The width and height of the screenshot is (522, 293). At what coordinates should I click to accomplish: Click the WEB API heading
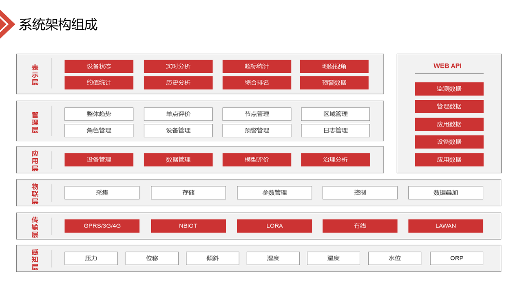[x=447, y=66]
